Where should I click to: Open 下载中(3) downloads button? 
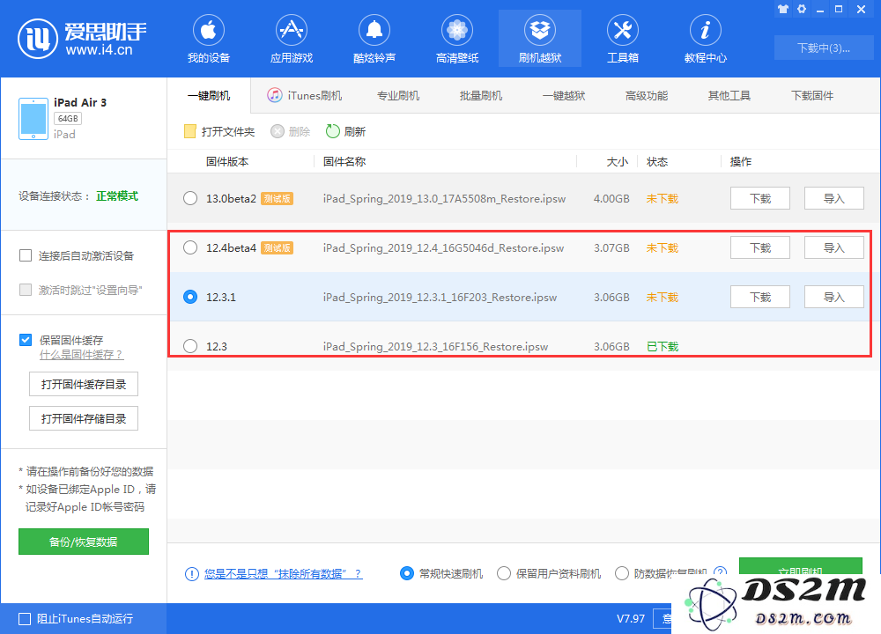pos(824,48)
